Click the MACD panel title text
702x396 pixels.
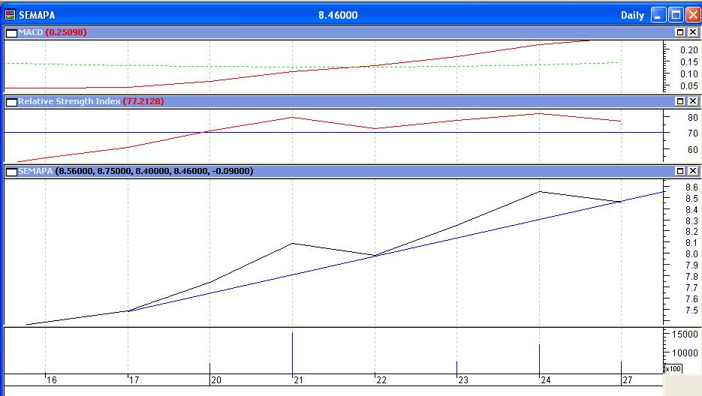(x=31, y=32)
